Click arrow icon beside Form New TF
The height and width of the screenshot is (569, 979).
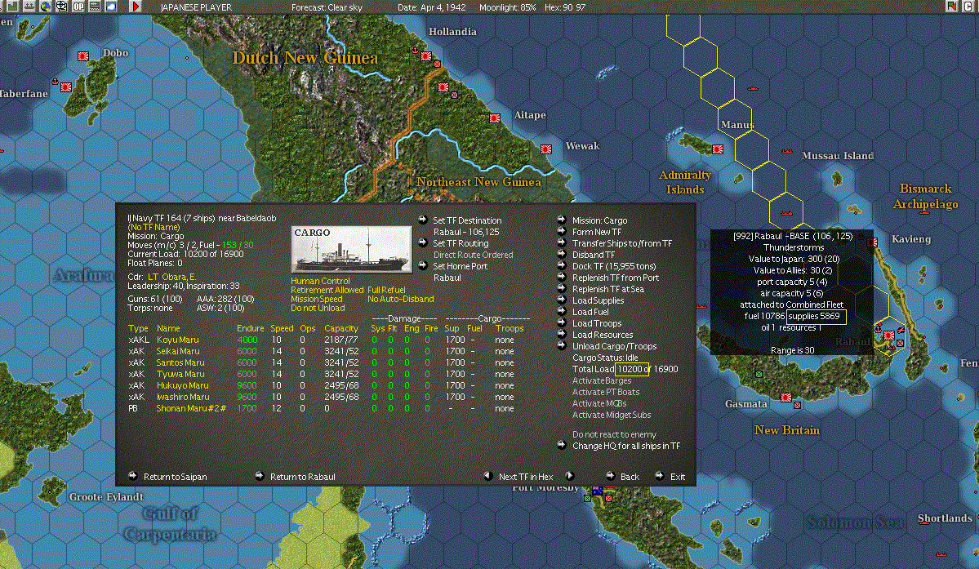[561, 231]
